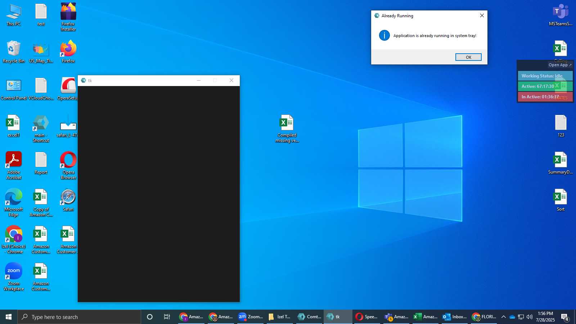Click Open App in the tracker widget

click(560, 65)
